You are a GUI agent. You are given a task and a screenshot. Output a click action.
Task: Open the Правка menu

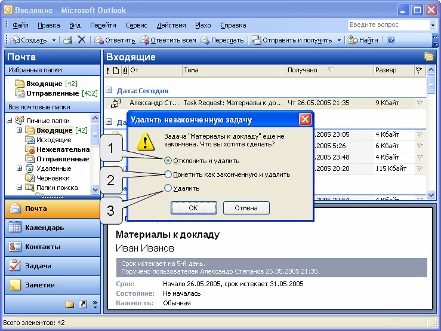[x=49, y=25]
